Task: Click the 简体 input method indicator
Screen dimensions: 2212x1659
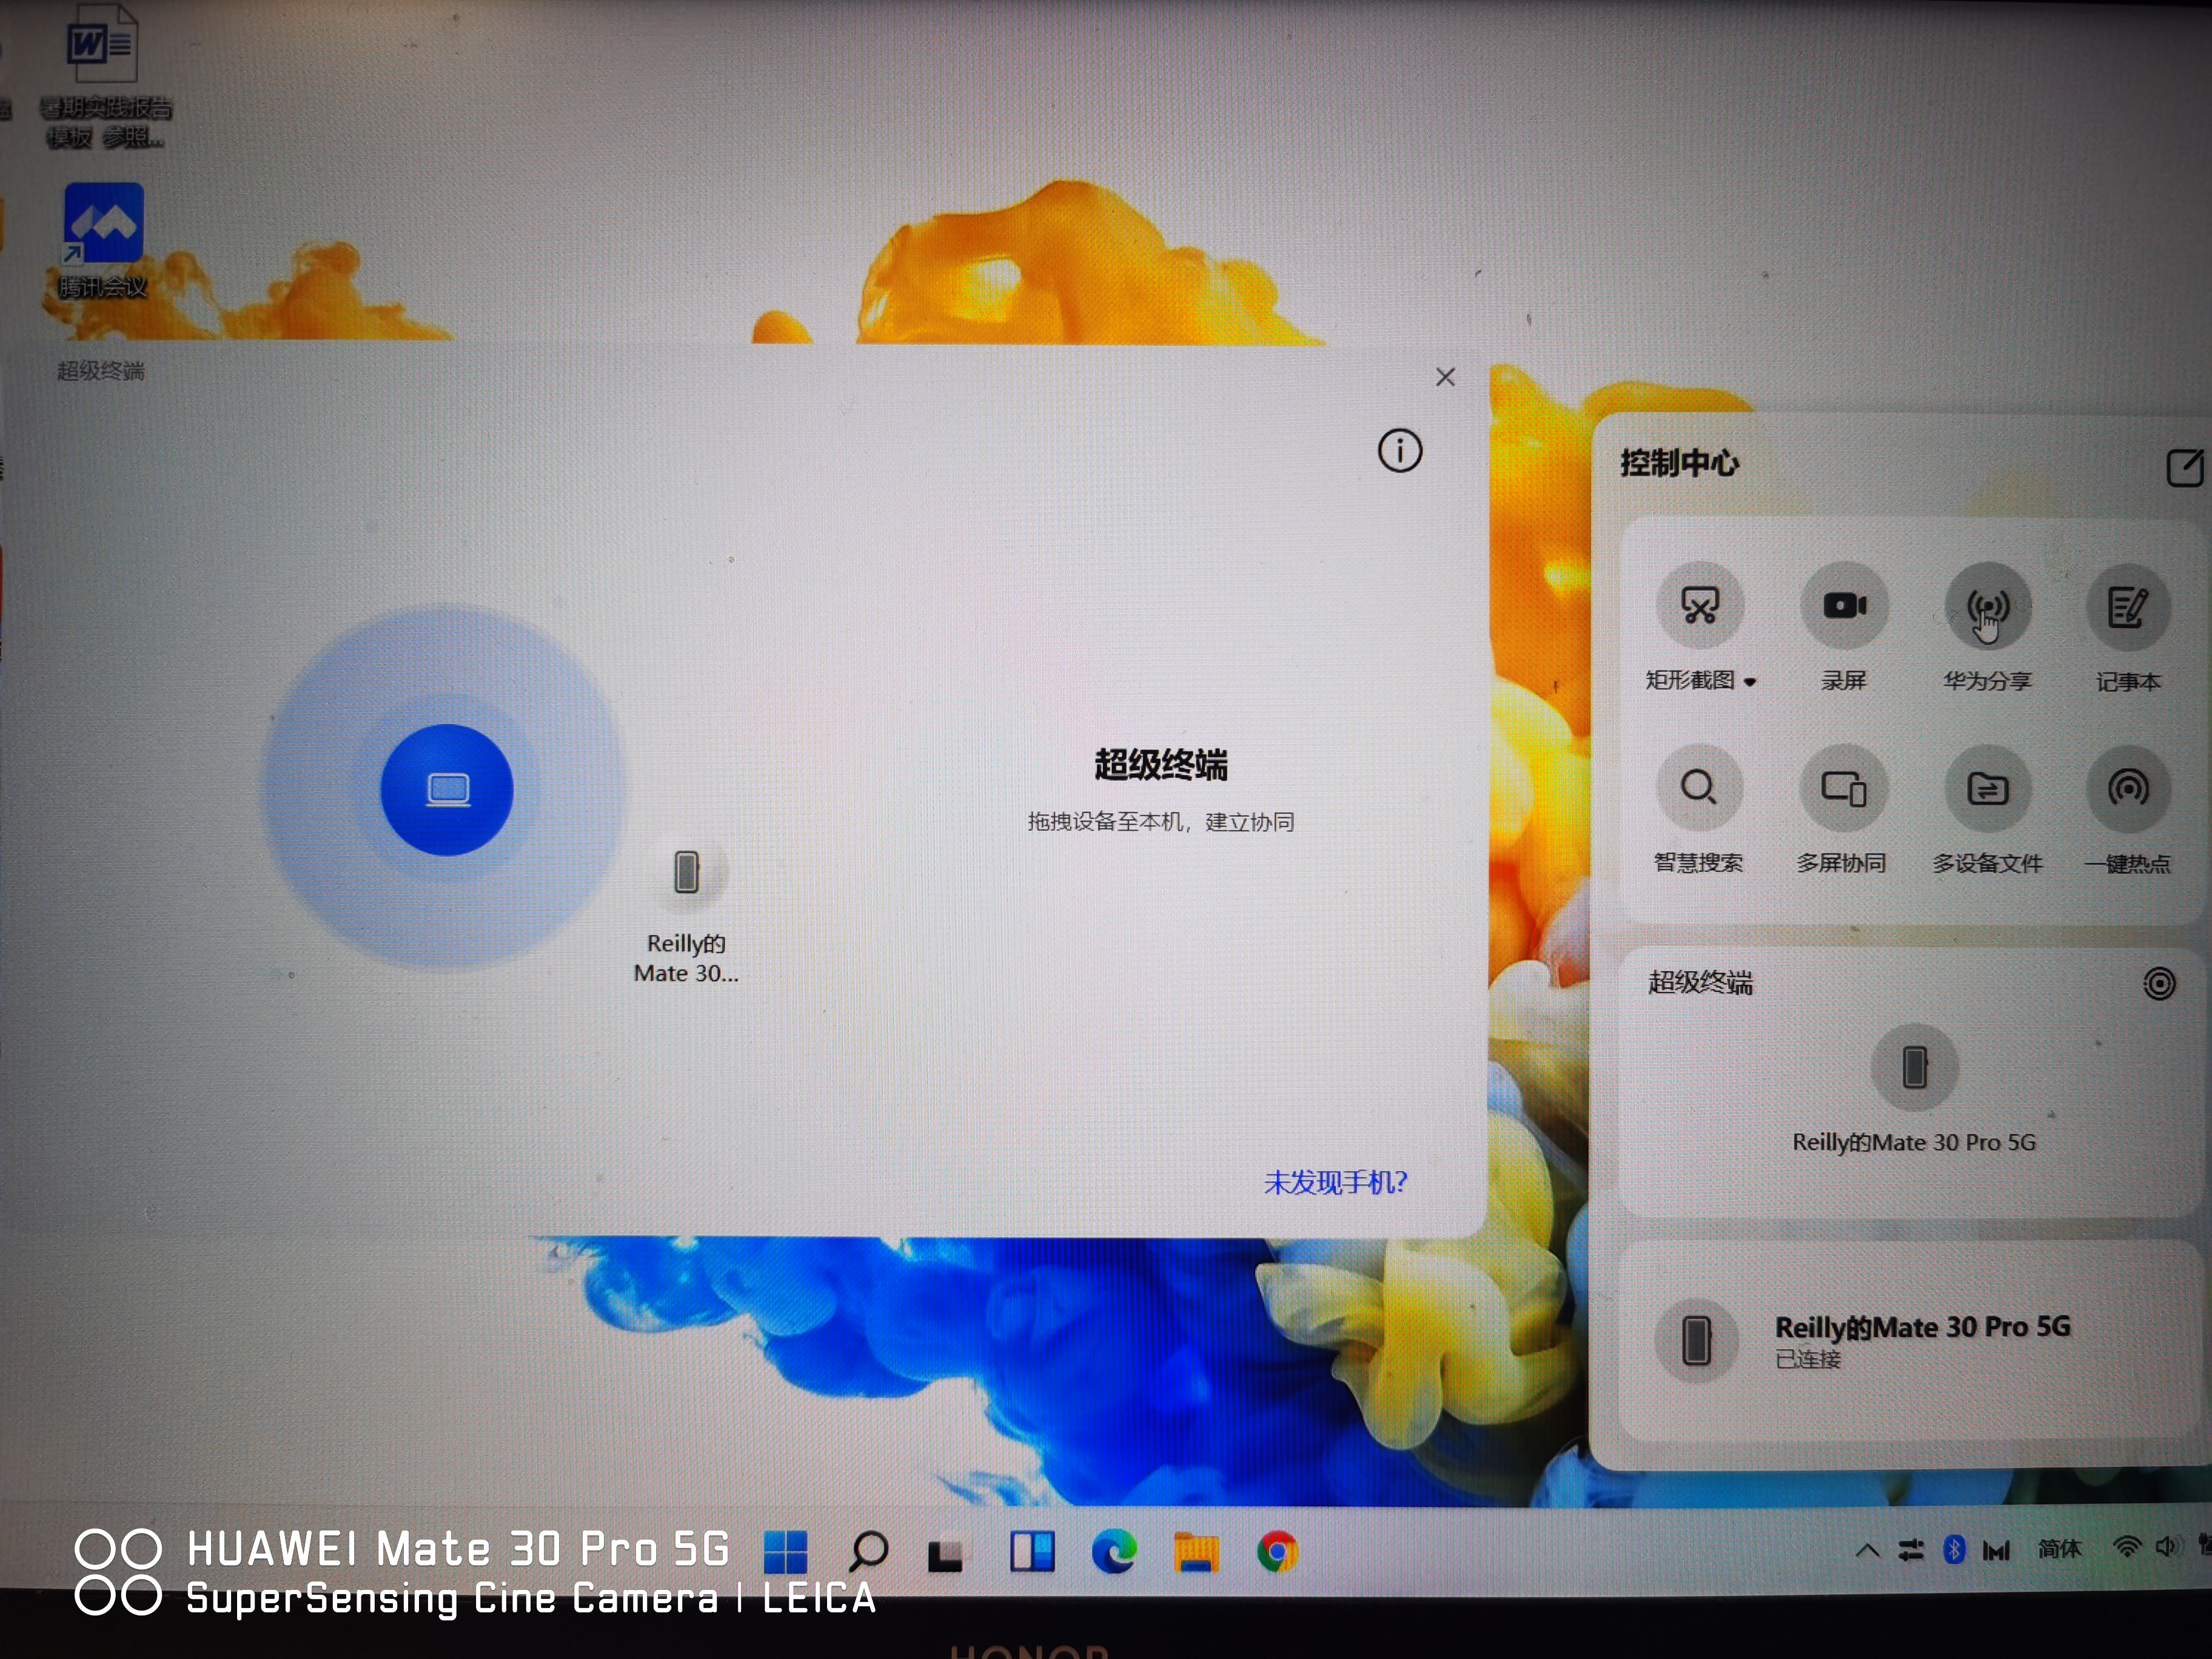Action: click(2059, 1549)
